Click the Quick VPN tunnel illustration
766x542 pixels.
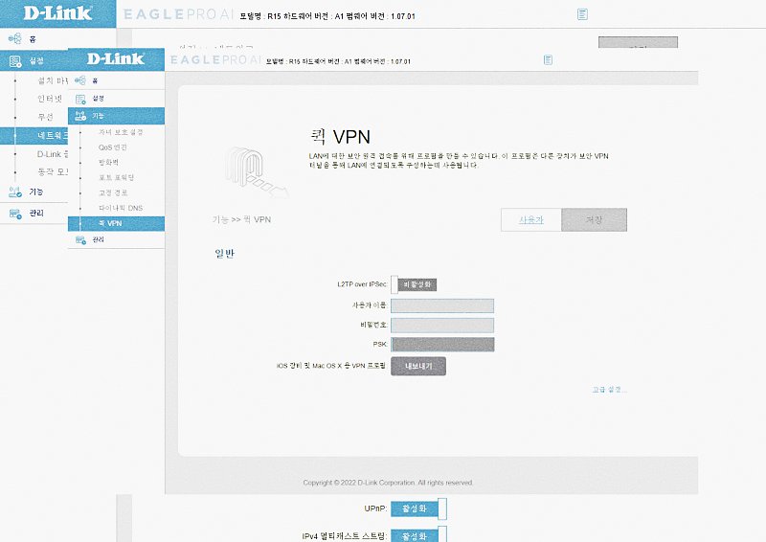coord(256,171)
